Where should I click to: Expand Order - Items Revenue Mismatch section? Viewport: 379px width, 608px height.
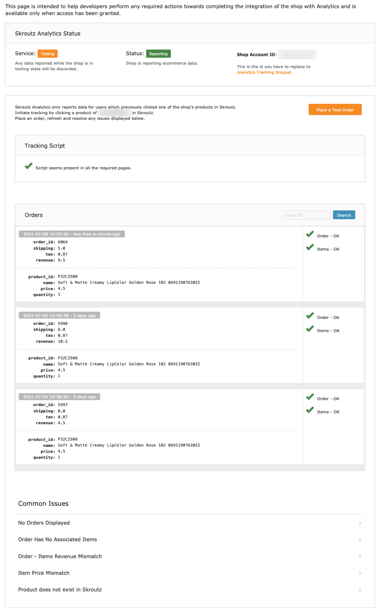[190, 556]
